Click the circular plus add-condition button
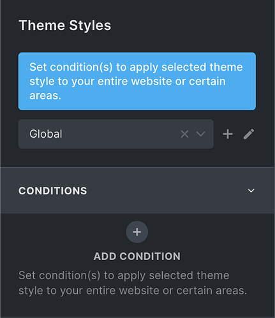Viewport: 275px width, 318px height. (137, 232)
